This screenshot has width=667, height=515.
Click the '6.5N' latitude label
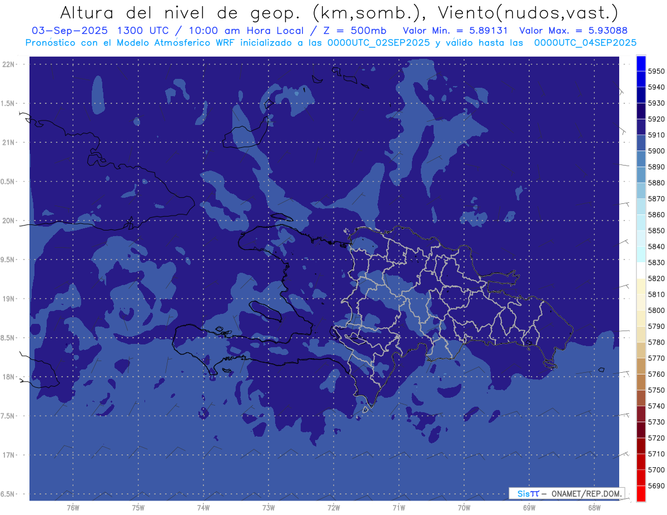pyautogui.click(x=8, y=494)
